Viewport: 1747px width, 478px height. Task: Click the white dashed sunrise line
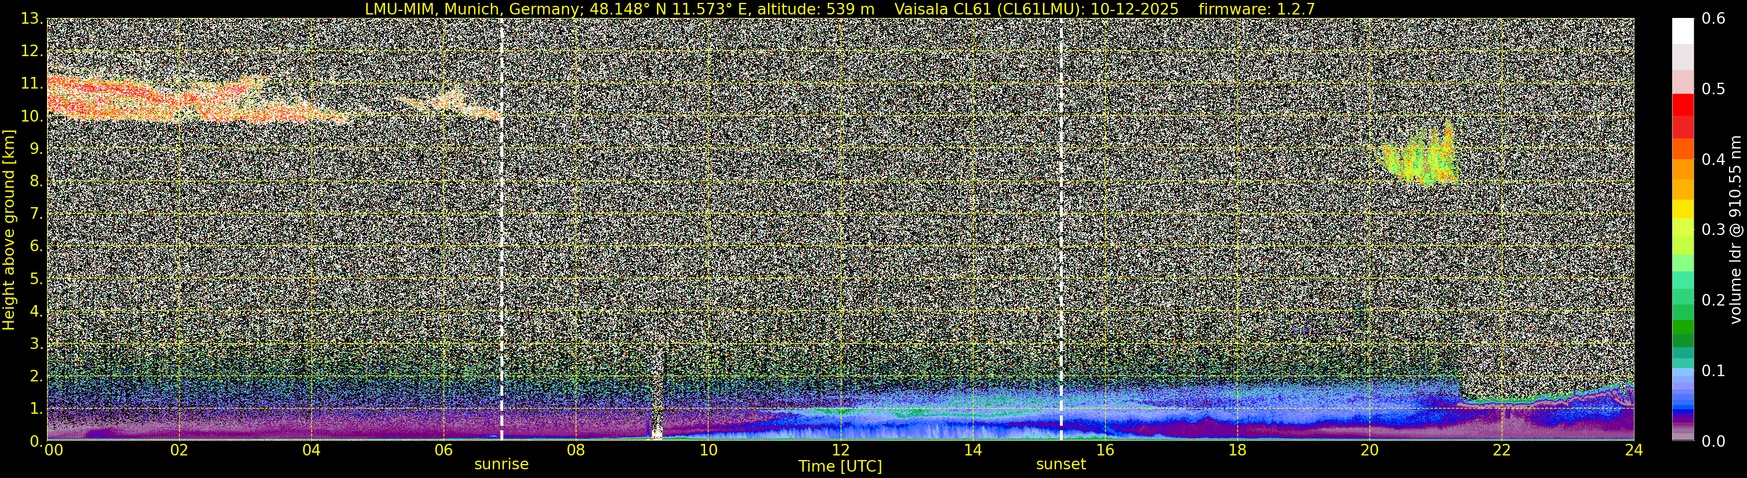coord(501,229)
